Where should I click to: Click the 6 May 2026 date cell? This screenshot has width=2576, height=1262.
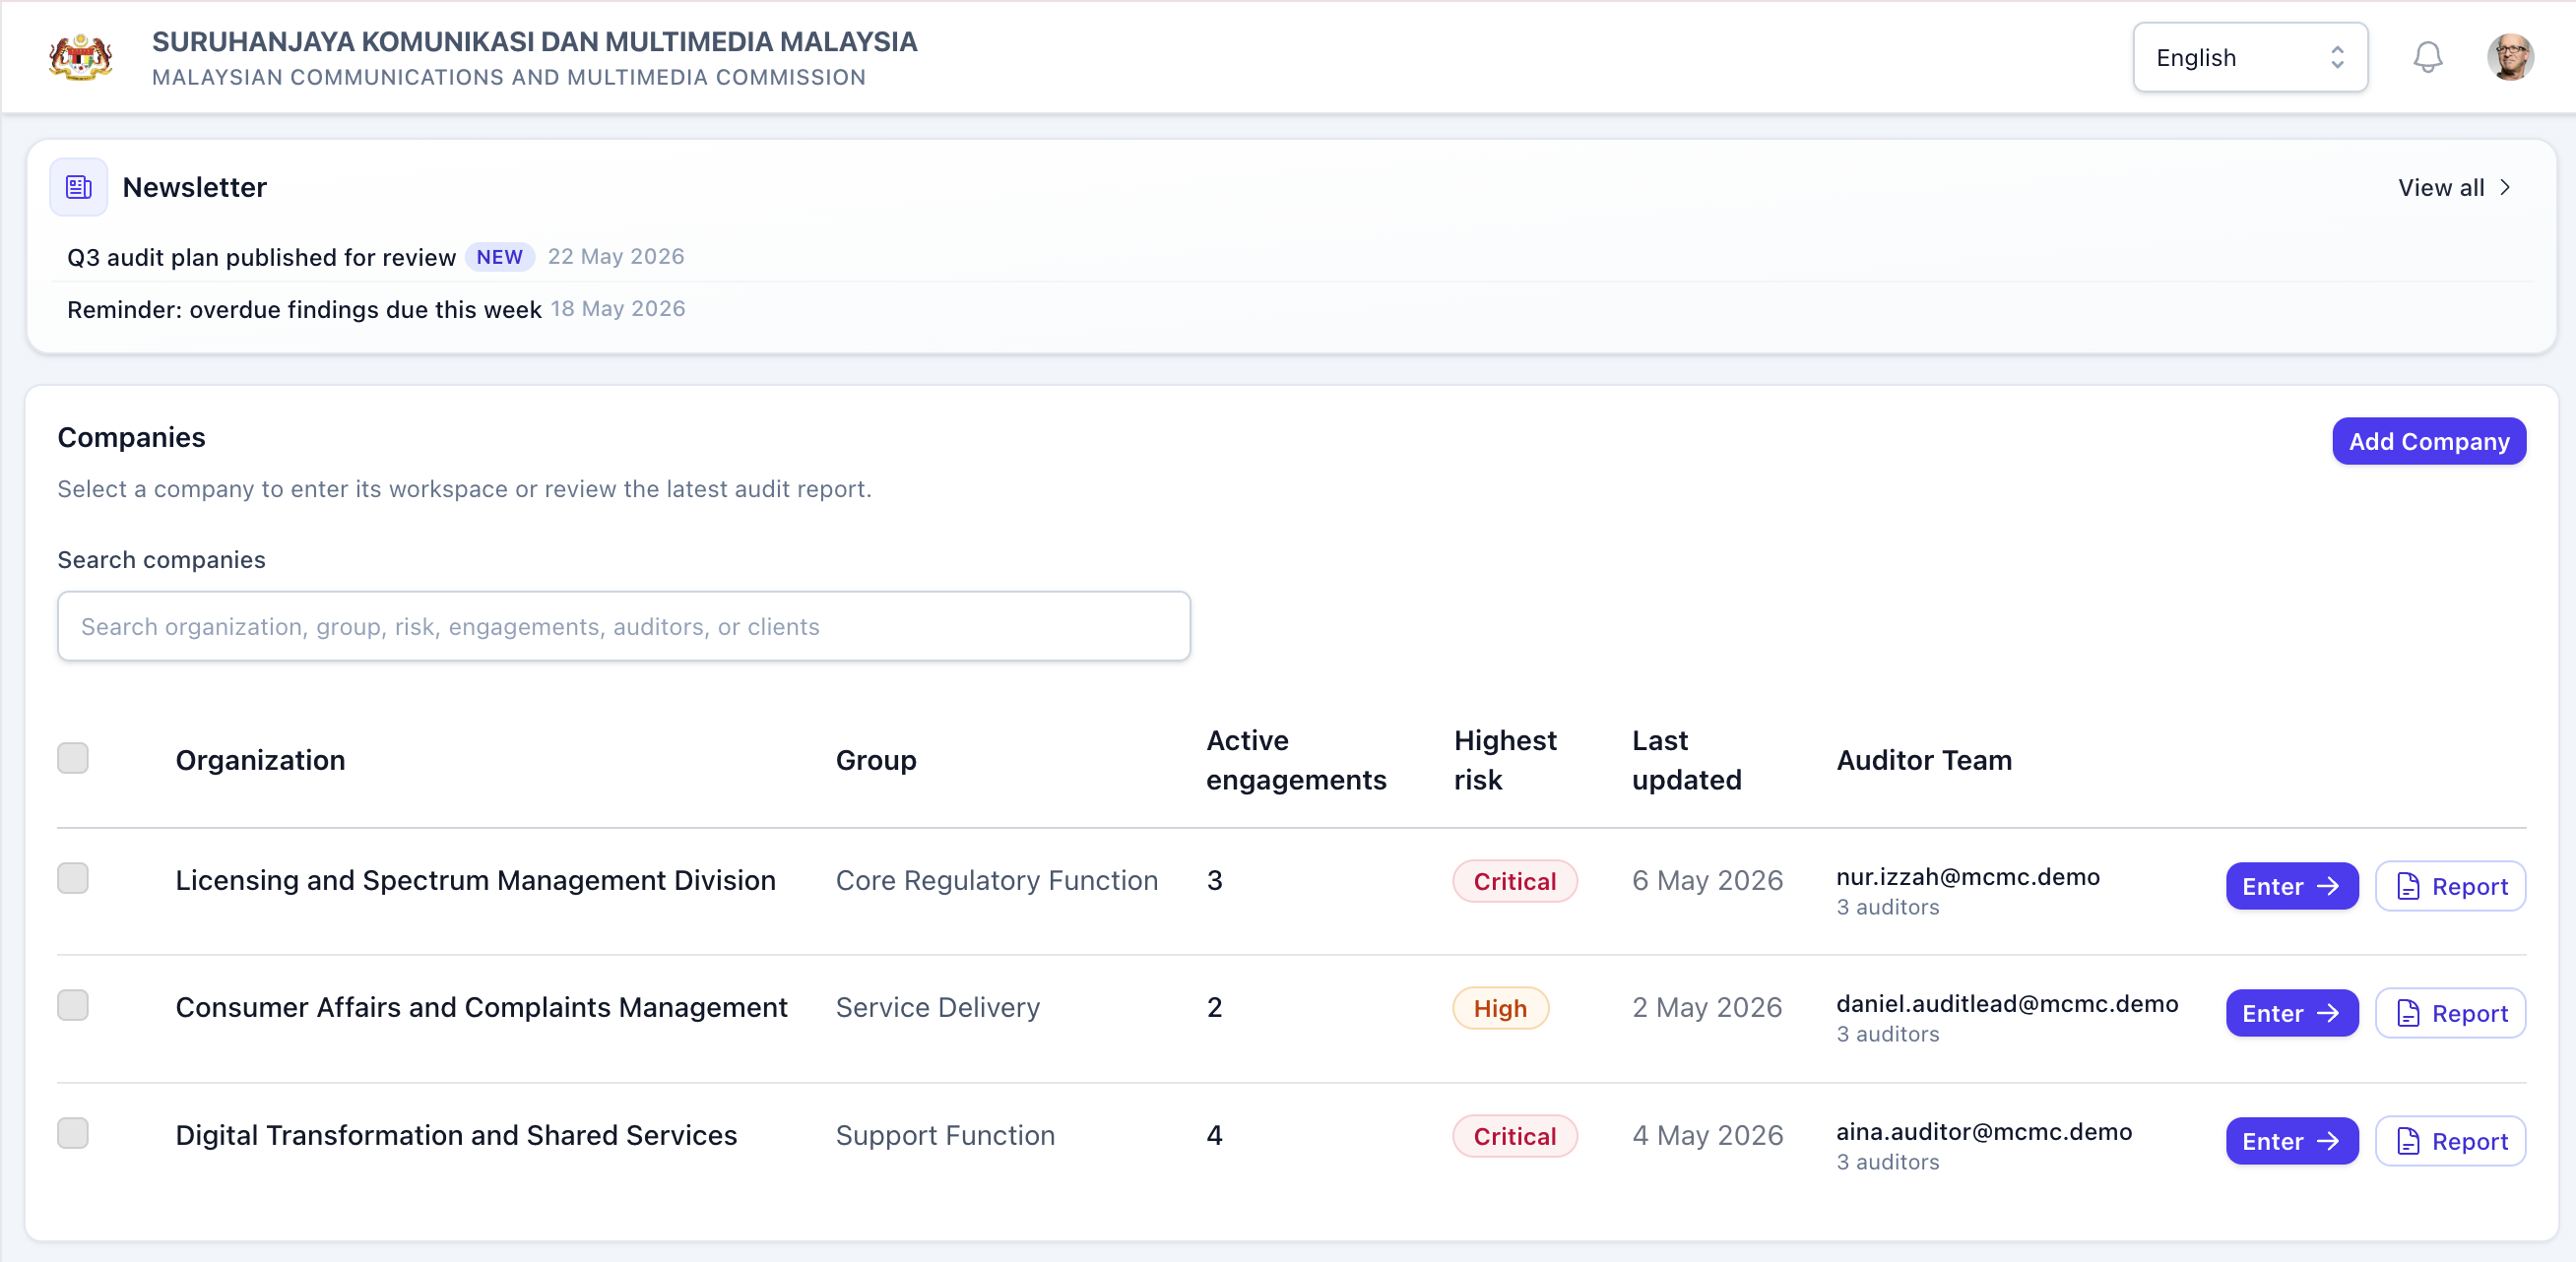coord(1707,880)
